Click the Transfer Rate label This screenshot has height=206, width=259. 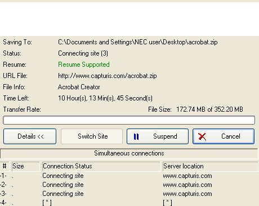click(22, 109)
